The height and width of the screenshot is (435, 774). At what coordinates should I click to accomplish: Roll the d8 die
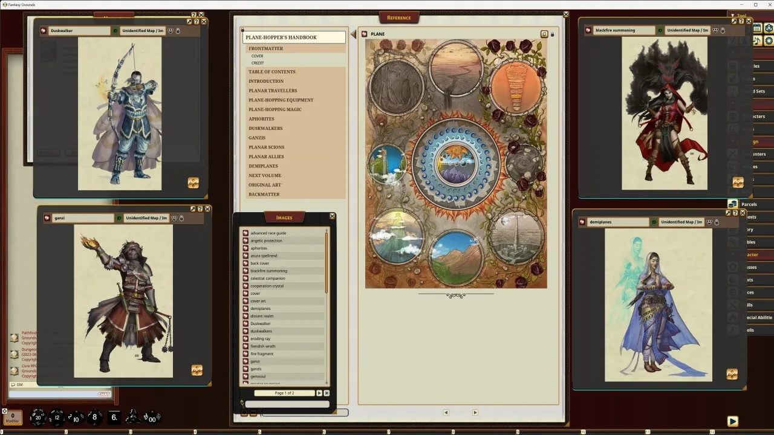coord(94,417)
